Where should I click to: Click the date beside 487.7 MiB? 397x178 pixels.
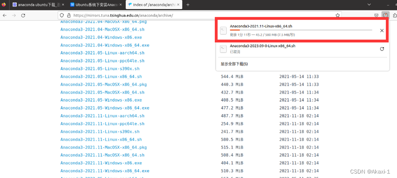299,116
